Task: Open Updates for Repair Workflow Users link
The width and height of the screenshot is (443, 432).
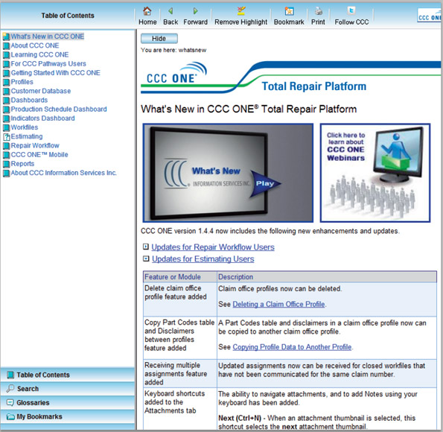Action: click(x=213, y=247)
